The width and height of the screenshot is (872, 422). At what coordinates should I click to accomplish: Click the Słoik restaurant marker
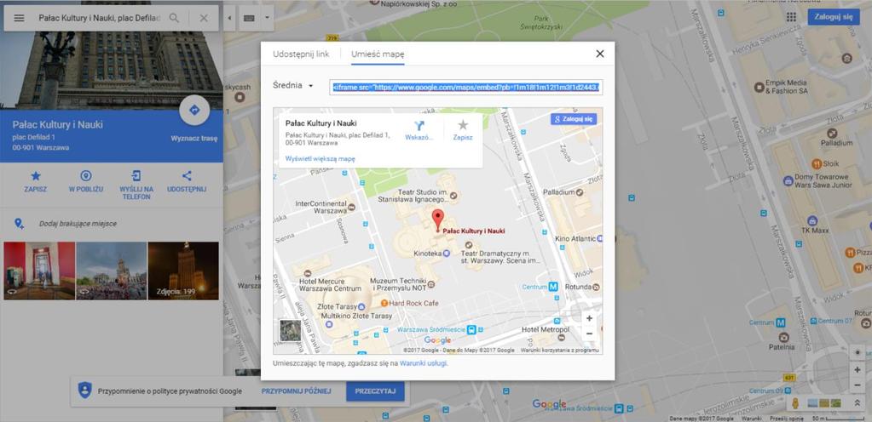click(817, 164)
